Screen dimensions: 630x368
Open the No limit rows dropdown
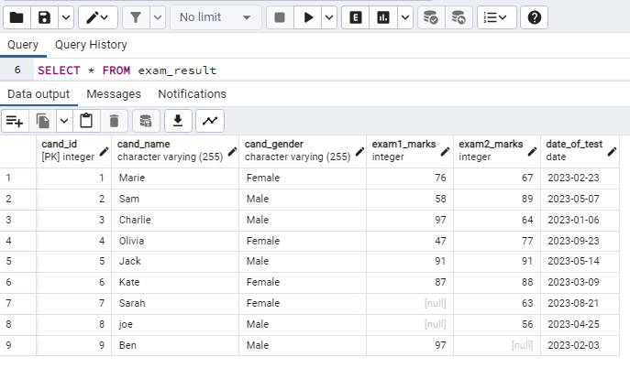[x=216, y=17]
